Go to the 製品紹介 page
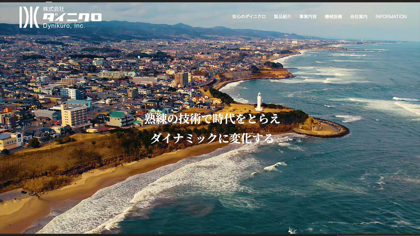Viewport: 420px width, 236px height. click(283, 17)
